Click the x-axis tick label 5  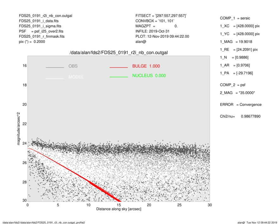[x=58, y=205]
